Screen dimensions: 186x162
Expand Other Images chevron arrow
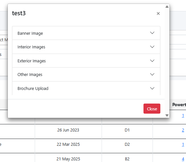point(152,74)
